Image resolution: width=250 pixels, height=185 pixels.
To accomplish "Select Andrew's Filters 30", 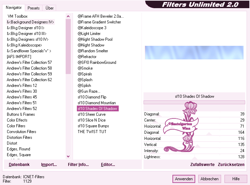I will (22, 91).
